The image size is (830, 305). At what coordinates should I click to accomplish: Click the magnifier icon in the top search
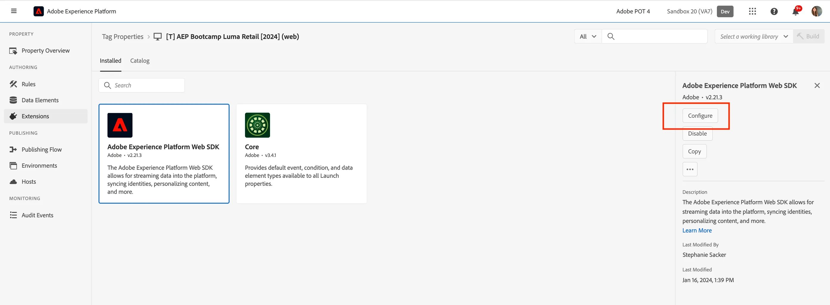pos(611,36)
